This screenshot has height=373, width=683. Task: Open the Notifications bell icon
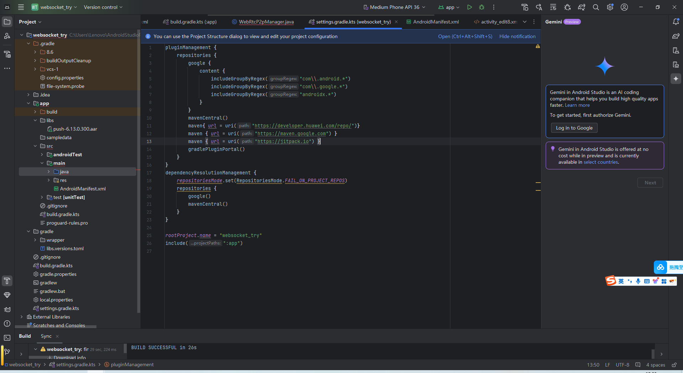[676, 22]
